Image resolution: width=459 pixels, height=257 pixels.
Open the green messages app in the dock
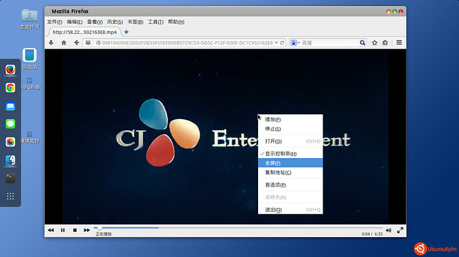click(x=10, y=124)
